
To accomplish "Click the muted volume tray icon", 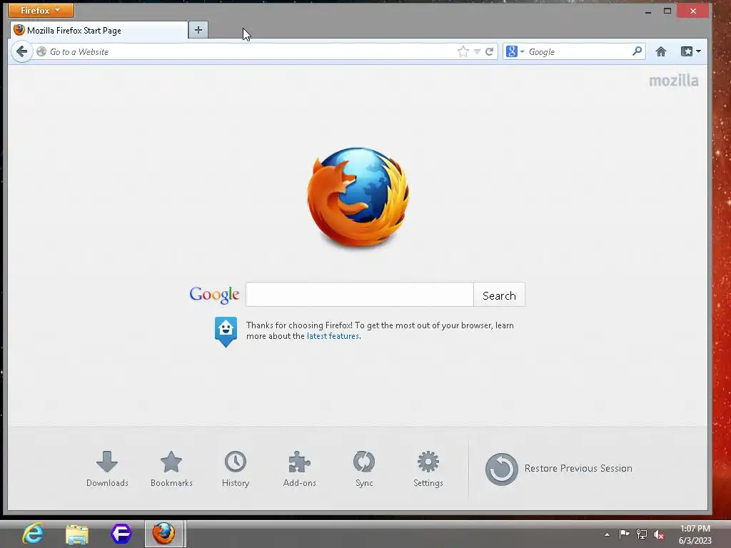I will click(659, 534).
